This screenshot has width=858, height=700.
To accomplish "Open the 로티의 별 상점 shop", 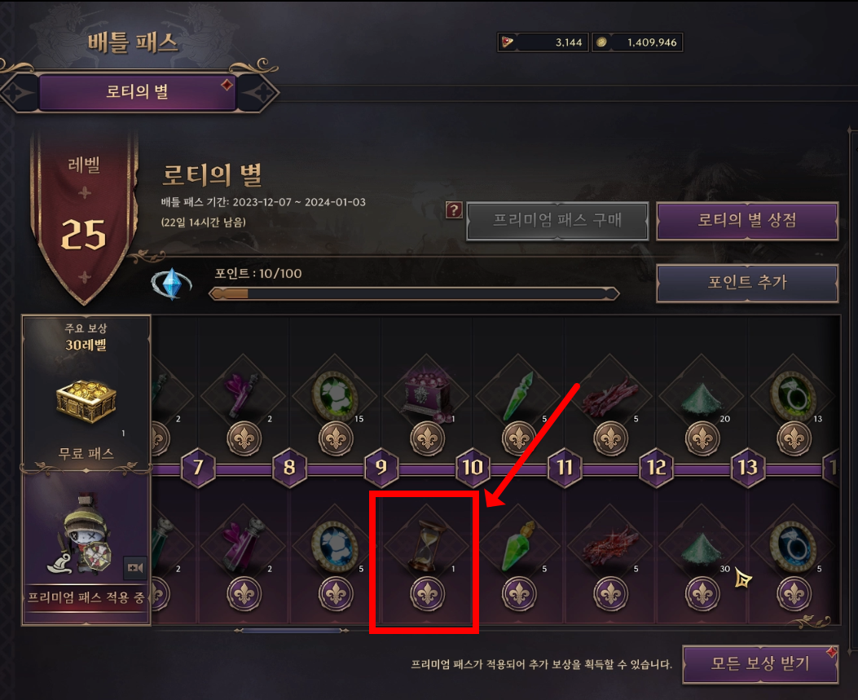I will (x=747, y=221).
